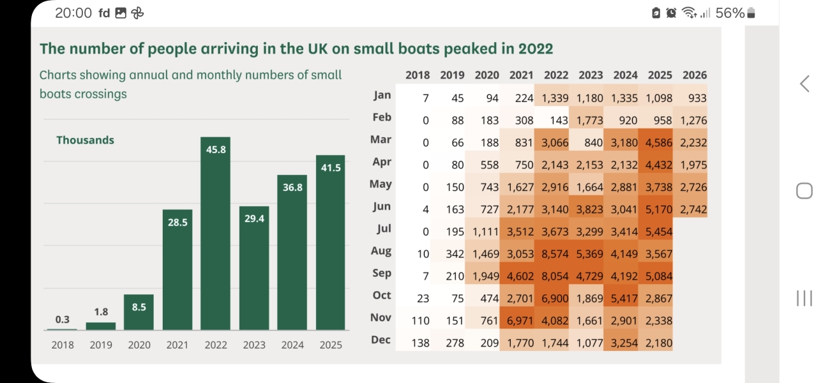The image size is (830, 383).
Task: Tap the picture notification icon in status bar
Action: coord(121,13)
